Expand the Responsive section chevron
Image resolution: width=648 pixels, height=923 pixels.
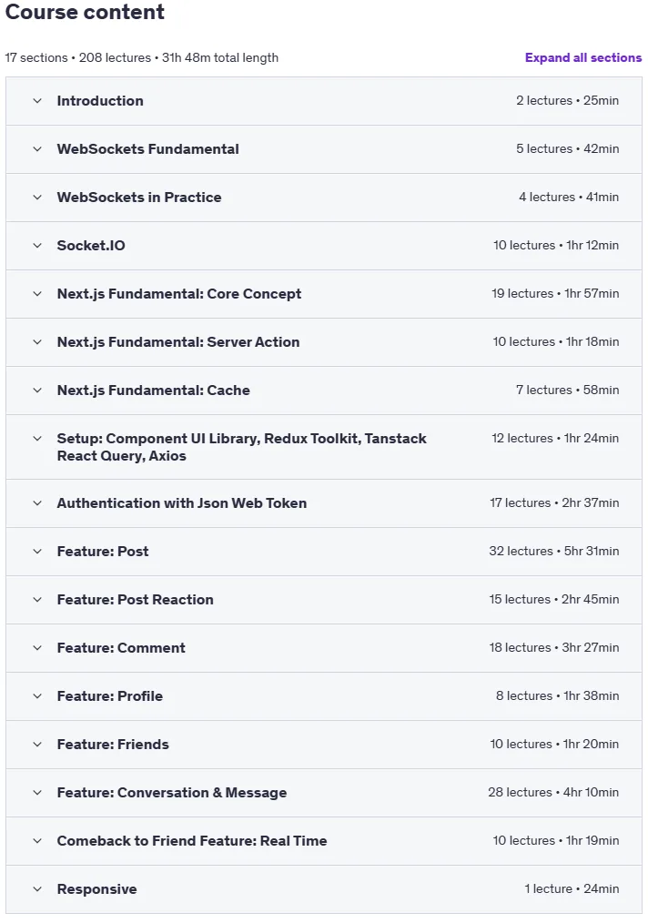tap(37, 889)
